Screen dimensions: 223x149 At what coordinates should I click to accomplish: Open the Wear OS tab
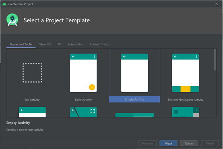45,44
